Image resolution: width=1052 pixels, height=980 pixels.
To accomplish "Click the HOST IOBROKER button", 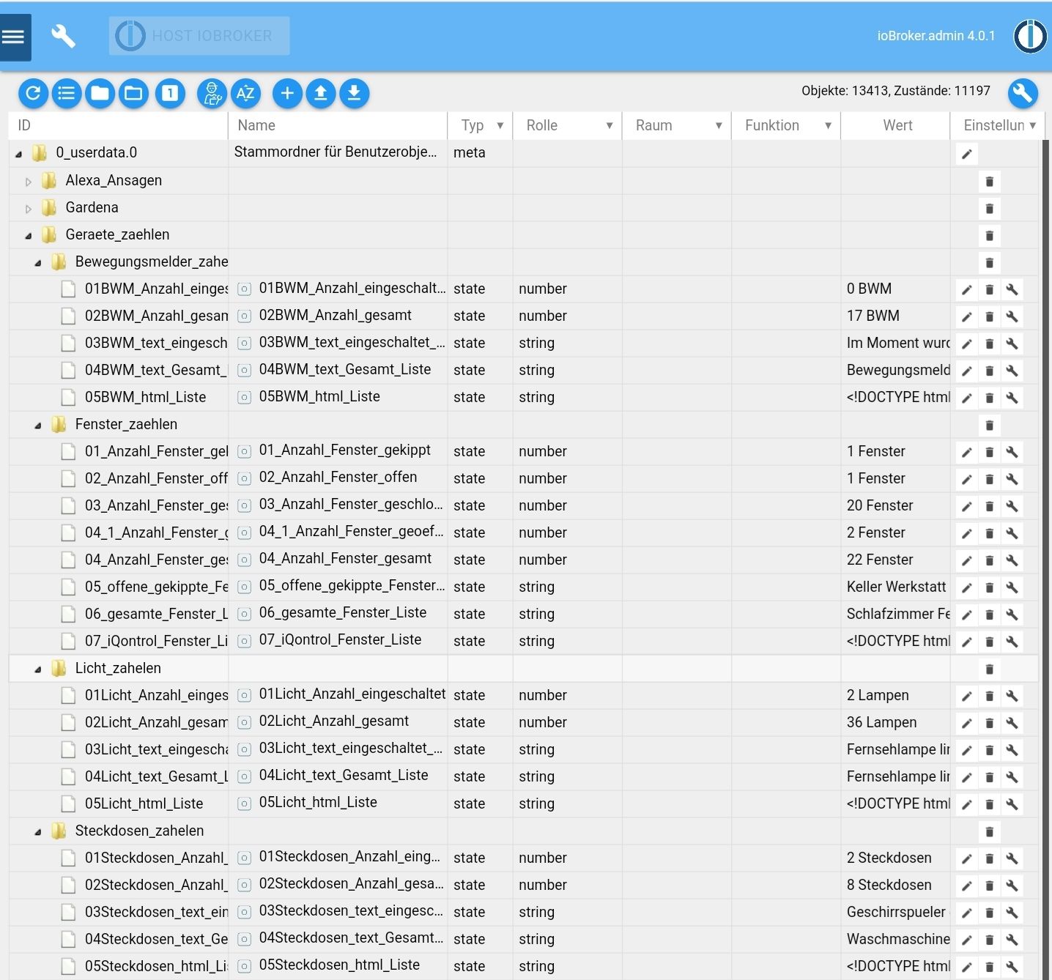I will pyautogui.click(x=199, y=36).
